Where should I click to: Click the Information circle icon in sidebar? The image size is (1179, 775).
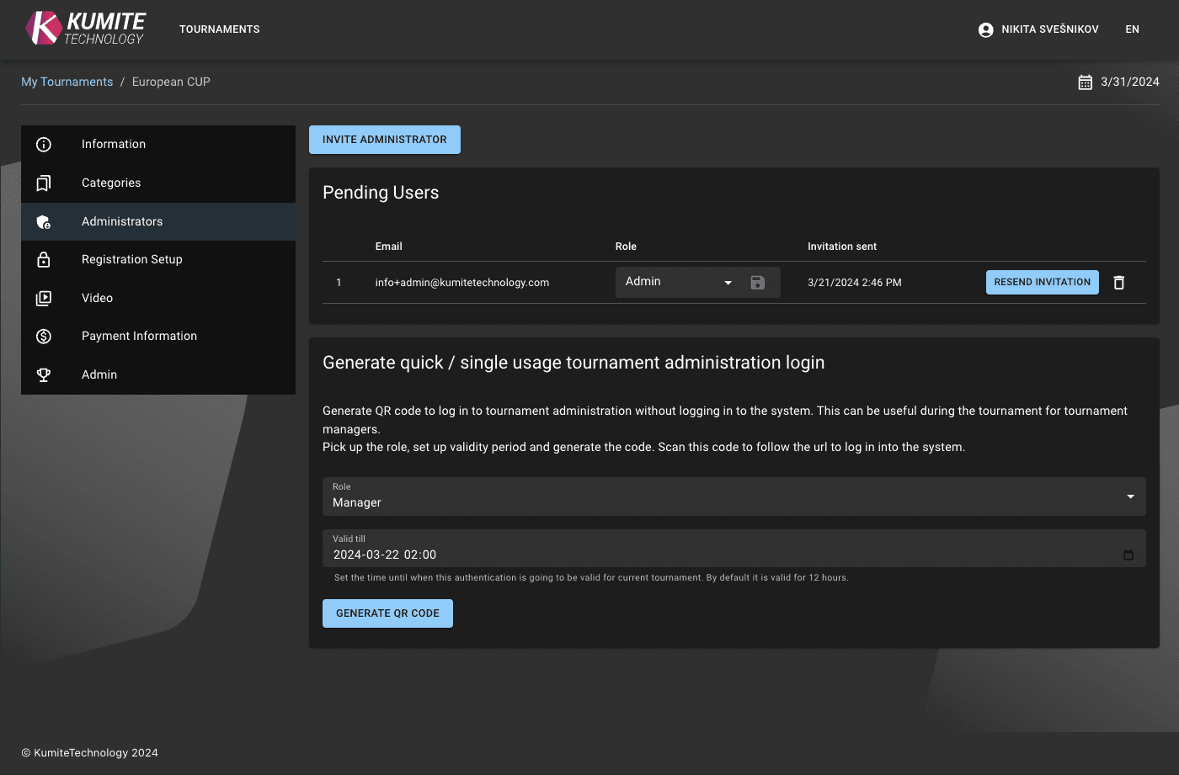(x=44, y=145)
